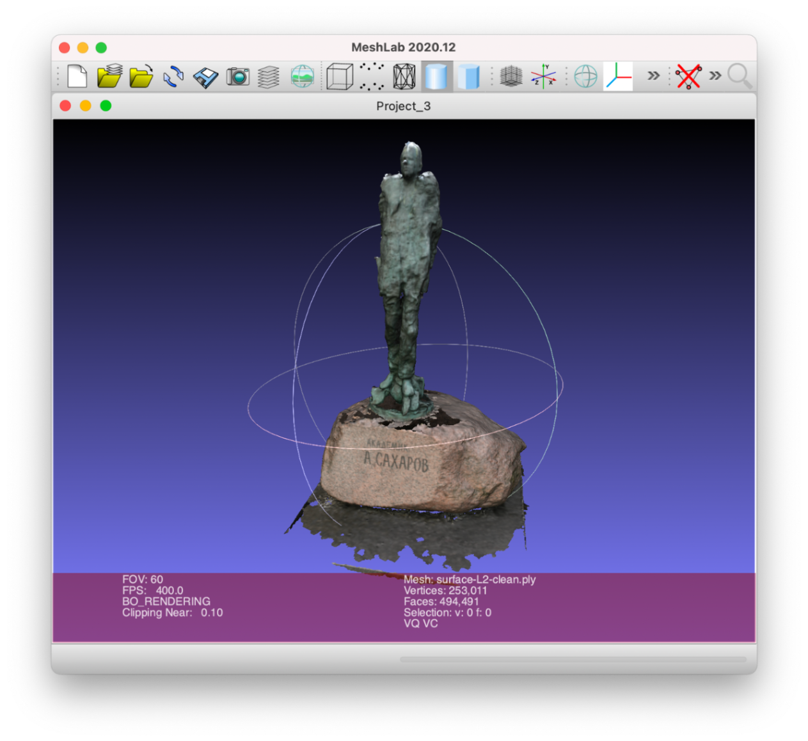Click the 'FPS: 400.0' readout

pos(153,591)
